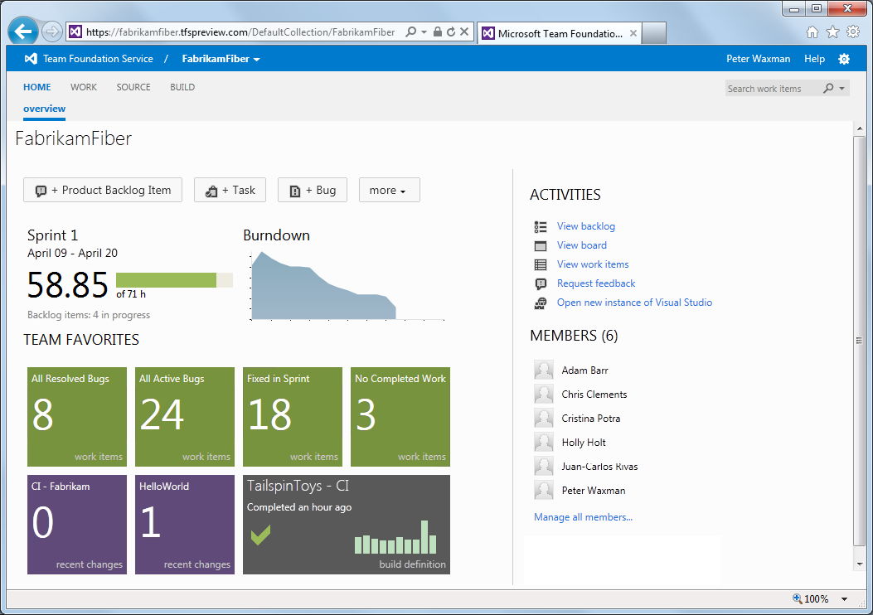Close the Microsoft Team Foundation browser tab
The width and height of the screenshot is (873, 615).
point(633,33)
